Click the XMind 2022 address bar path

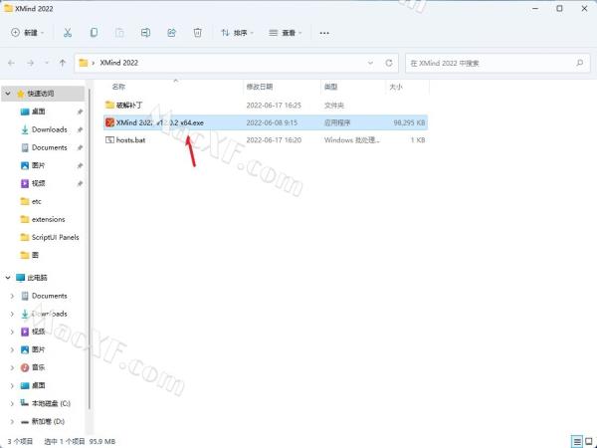point(118,63)
